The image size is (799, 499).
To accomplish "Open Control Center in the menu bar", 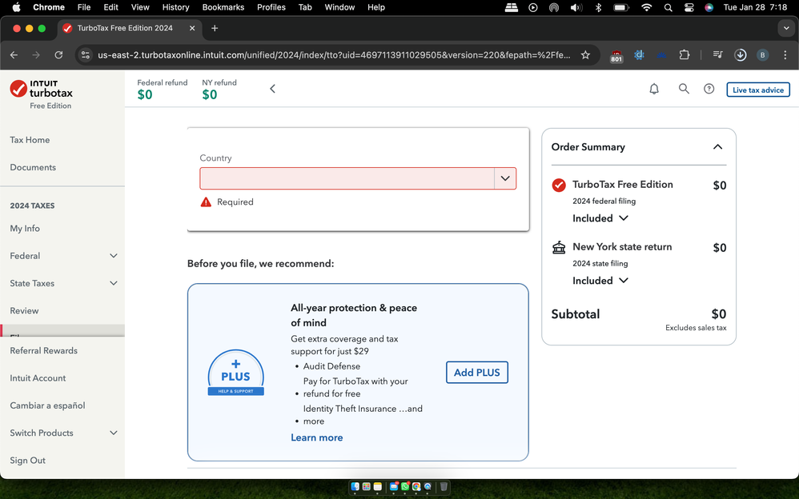I will (689, 7).
